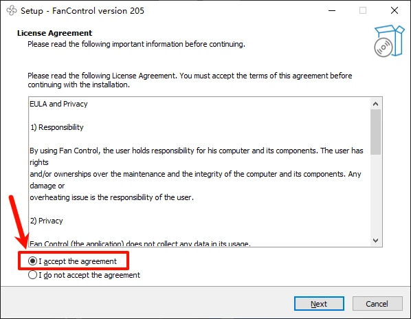
Task: Click empty scrollbar track below the thumb
Action: 376,195
